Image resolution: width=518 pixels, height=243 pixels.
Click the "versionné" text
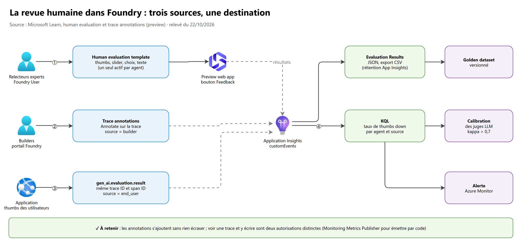[x=479, y=65]
